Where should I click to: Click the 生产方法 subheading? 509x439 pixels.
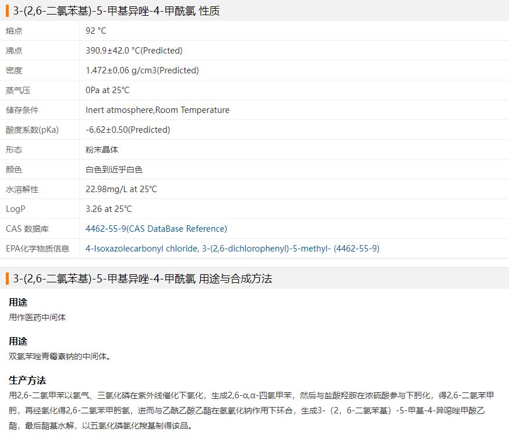27,380
